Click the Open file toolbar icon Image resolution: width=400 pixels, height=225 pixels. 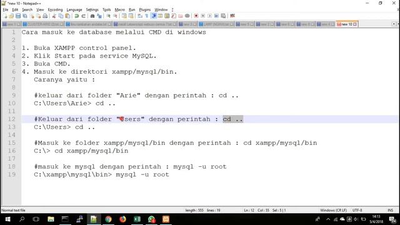[11, 16]
